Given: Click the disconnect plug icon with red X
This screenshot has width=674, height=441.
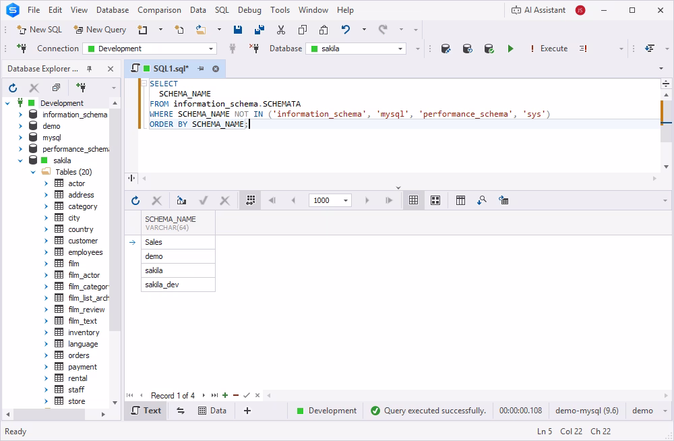Looking at the screenshot, I should (254, 49).
